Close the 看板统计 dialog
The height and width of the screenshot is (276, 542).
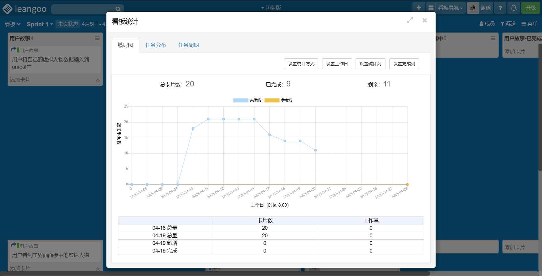pyautogui.click(x=424, y=20)
